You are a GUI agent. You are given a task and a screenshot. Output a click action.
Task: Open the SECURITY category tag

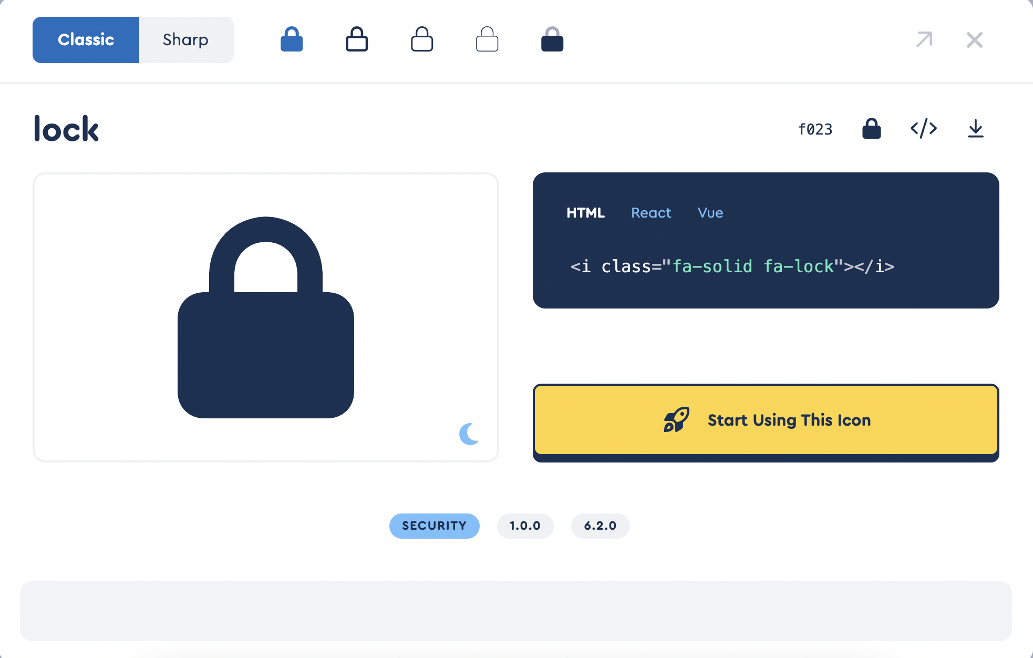click(x=435, y=526)
